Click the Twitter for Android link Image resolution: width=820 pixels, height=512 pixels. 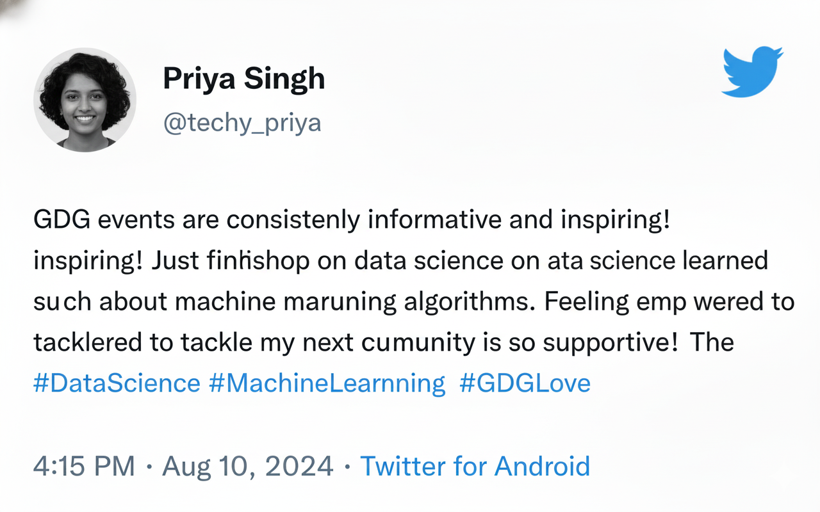tap(475, 466)
